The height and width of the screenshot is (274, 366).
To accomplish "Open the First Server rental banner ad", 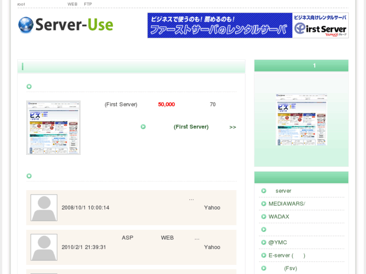I will [x=248, y=26].
